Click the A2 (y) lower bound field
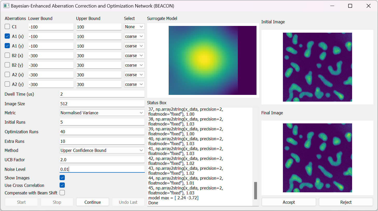Image resolution: width=378 pixels, height=211 pixels. click(x=51, y=84)
